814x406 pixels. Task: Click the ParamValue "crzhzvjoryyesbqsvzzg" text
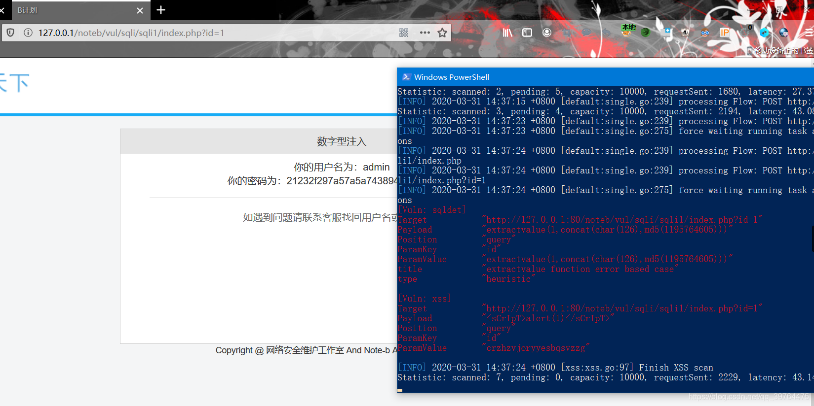click(x=536, y=348)
